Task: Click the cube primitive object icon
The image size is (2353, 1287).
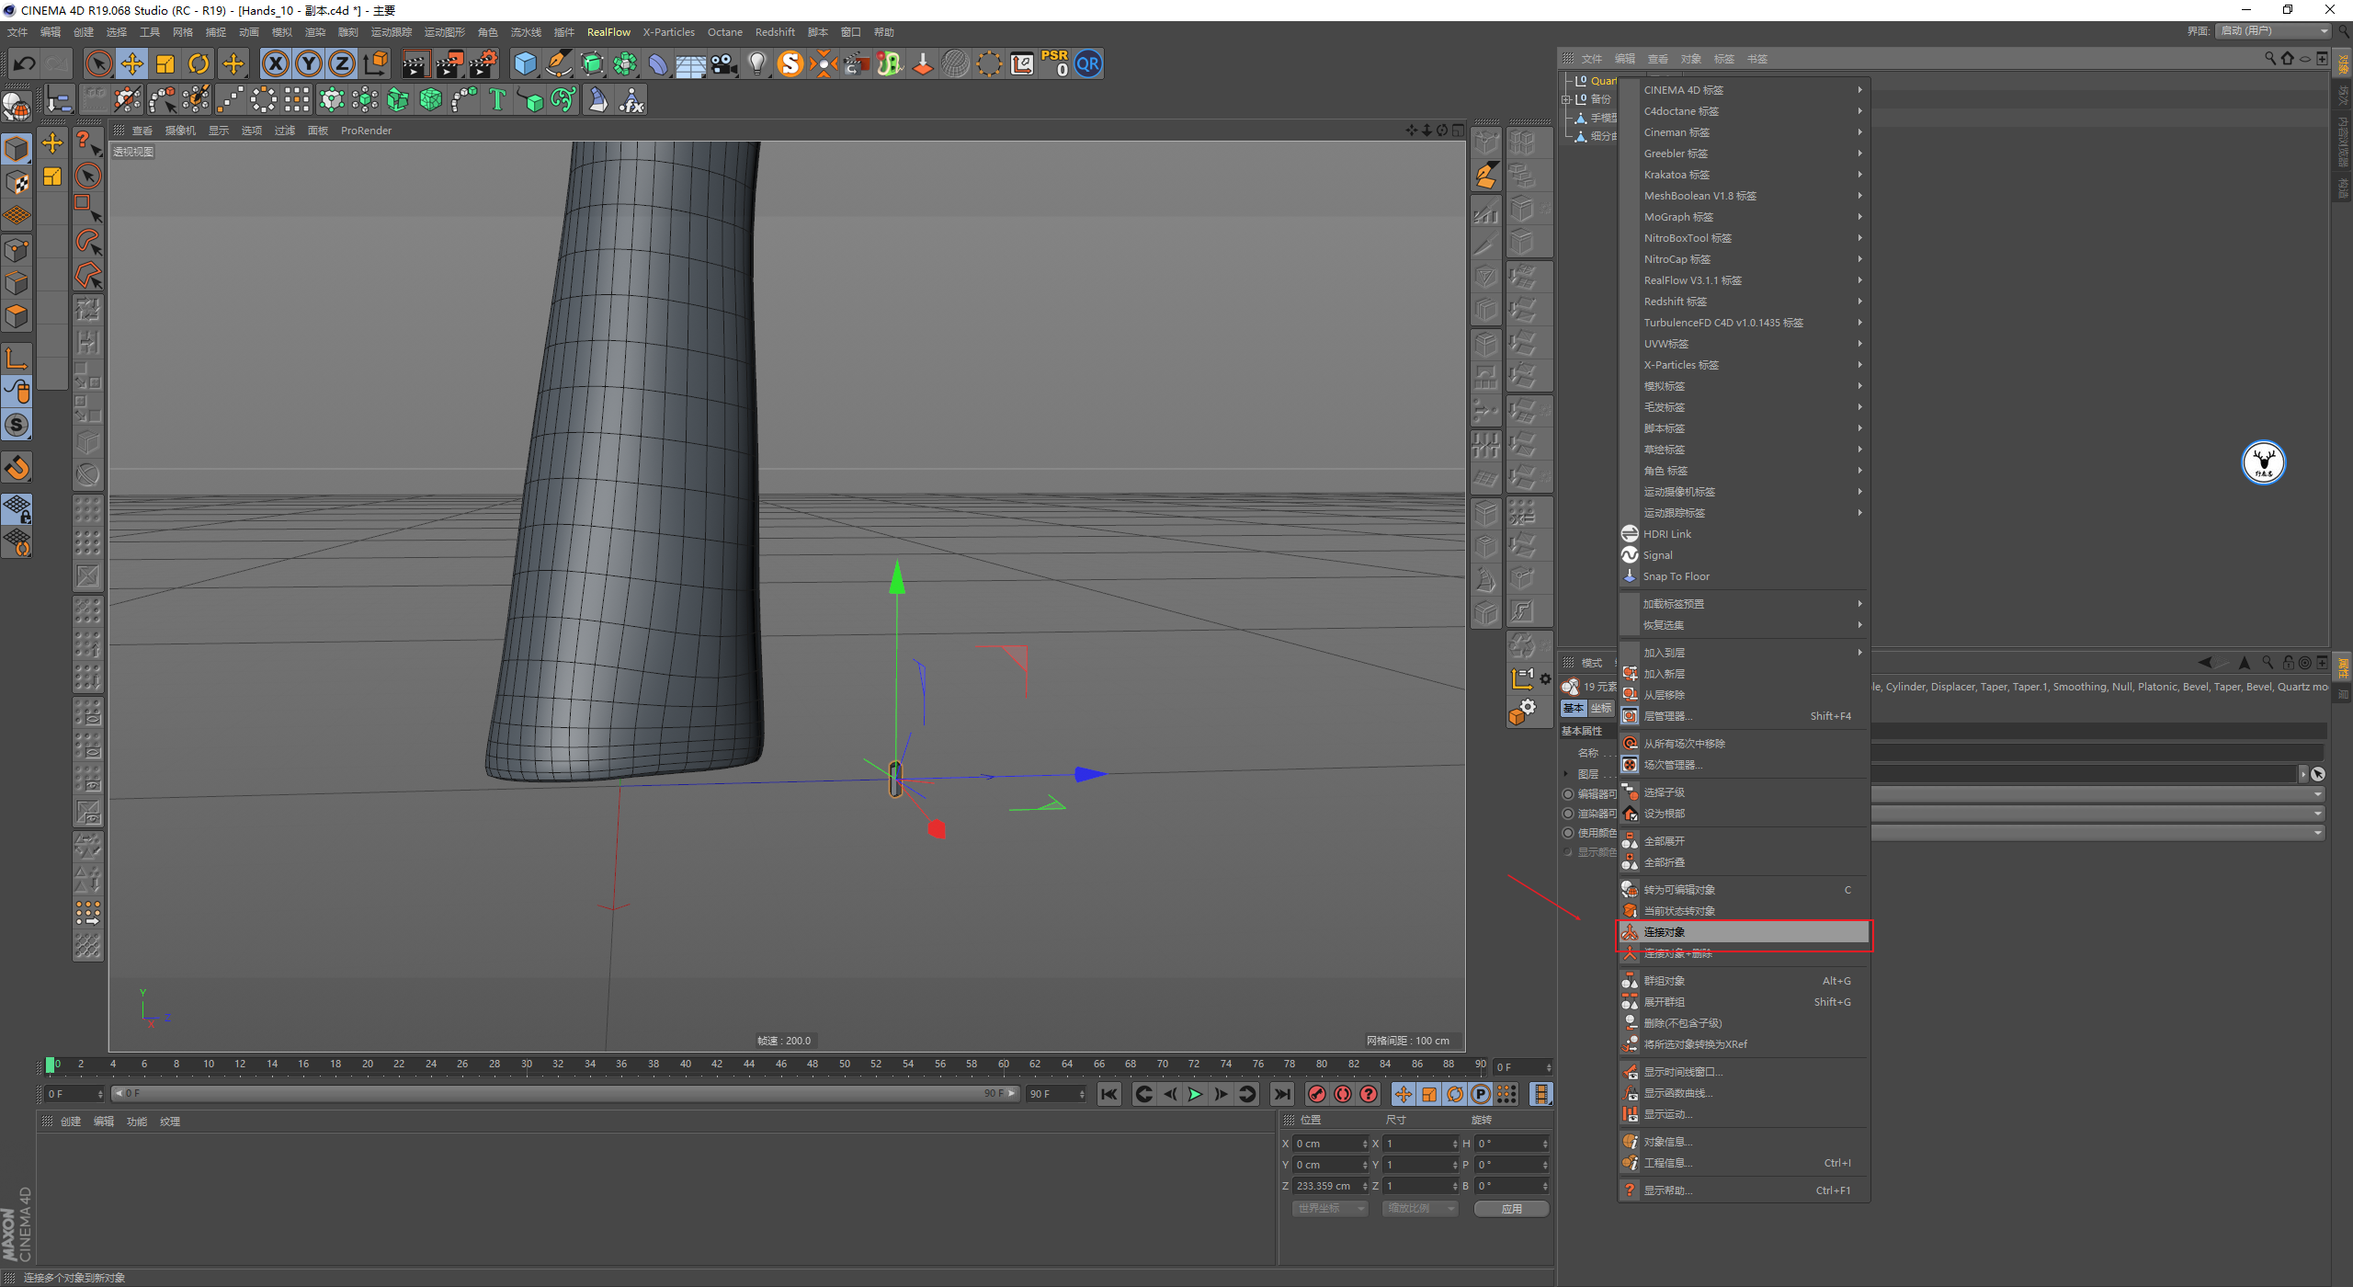Action: 525,64
